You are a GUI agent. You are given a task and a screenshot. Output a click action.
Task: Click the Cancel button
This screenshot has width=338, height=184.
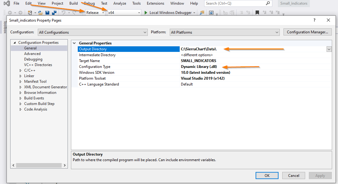click(294, 175)
